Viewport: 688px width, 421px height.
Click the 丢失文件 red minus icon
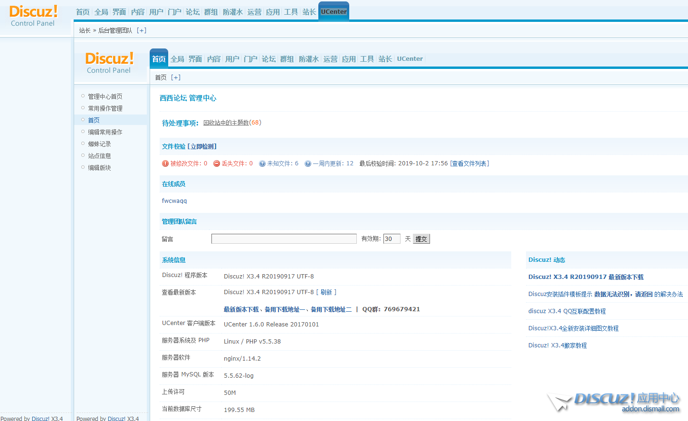217,163
